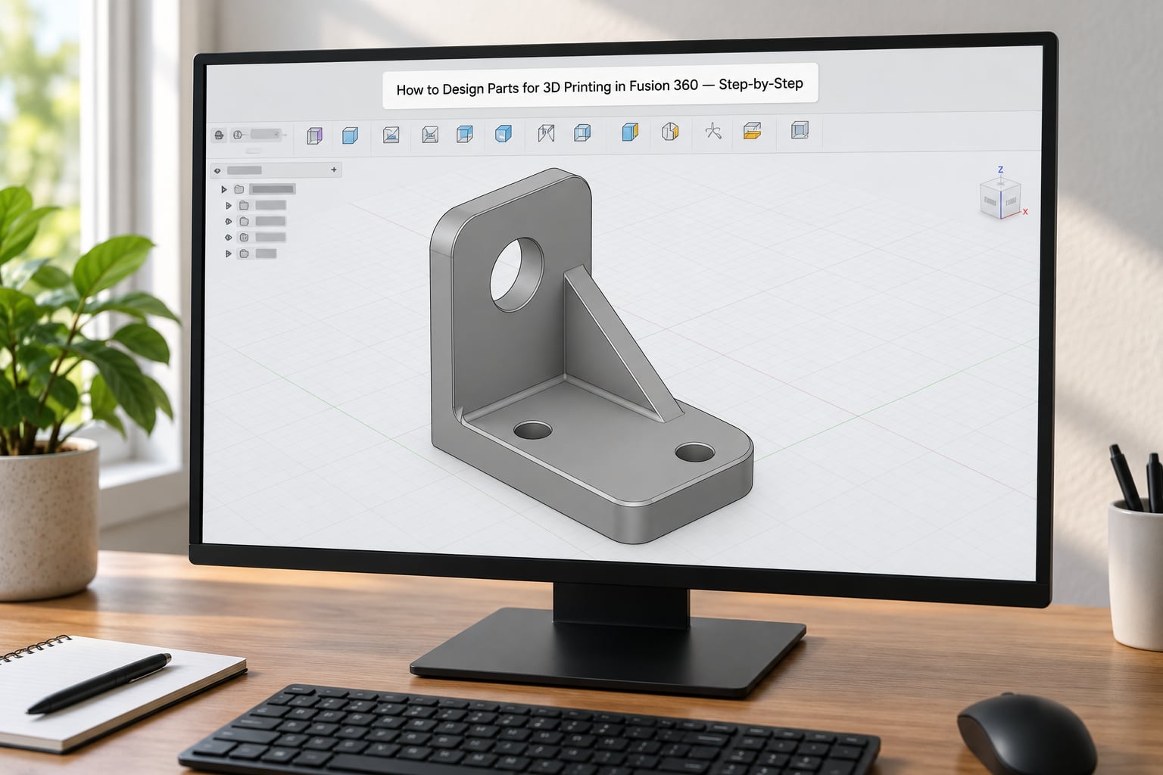Choose the three-axis construction toolbar icon
The image size is (1163, 775).
pyautogui.click(x=712, y=131)
